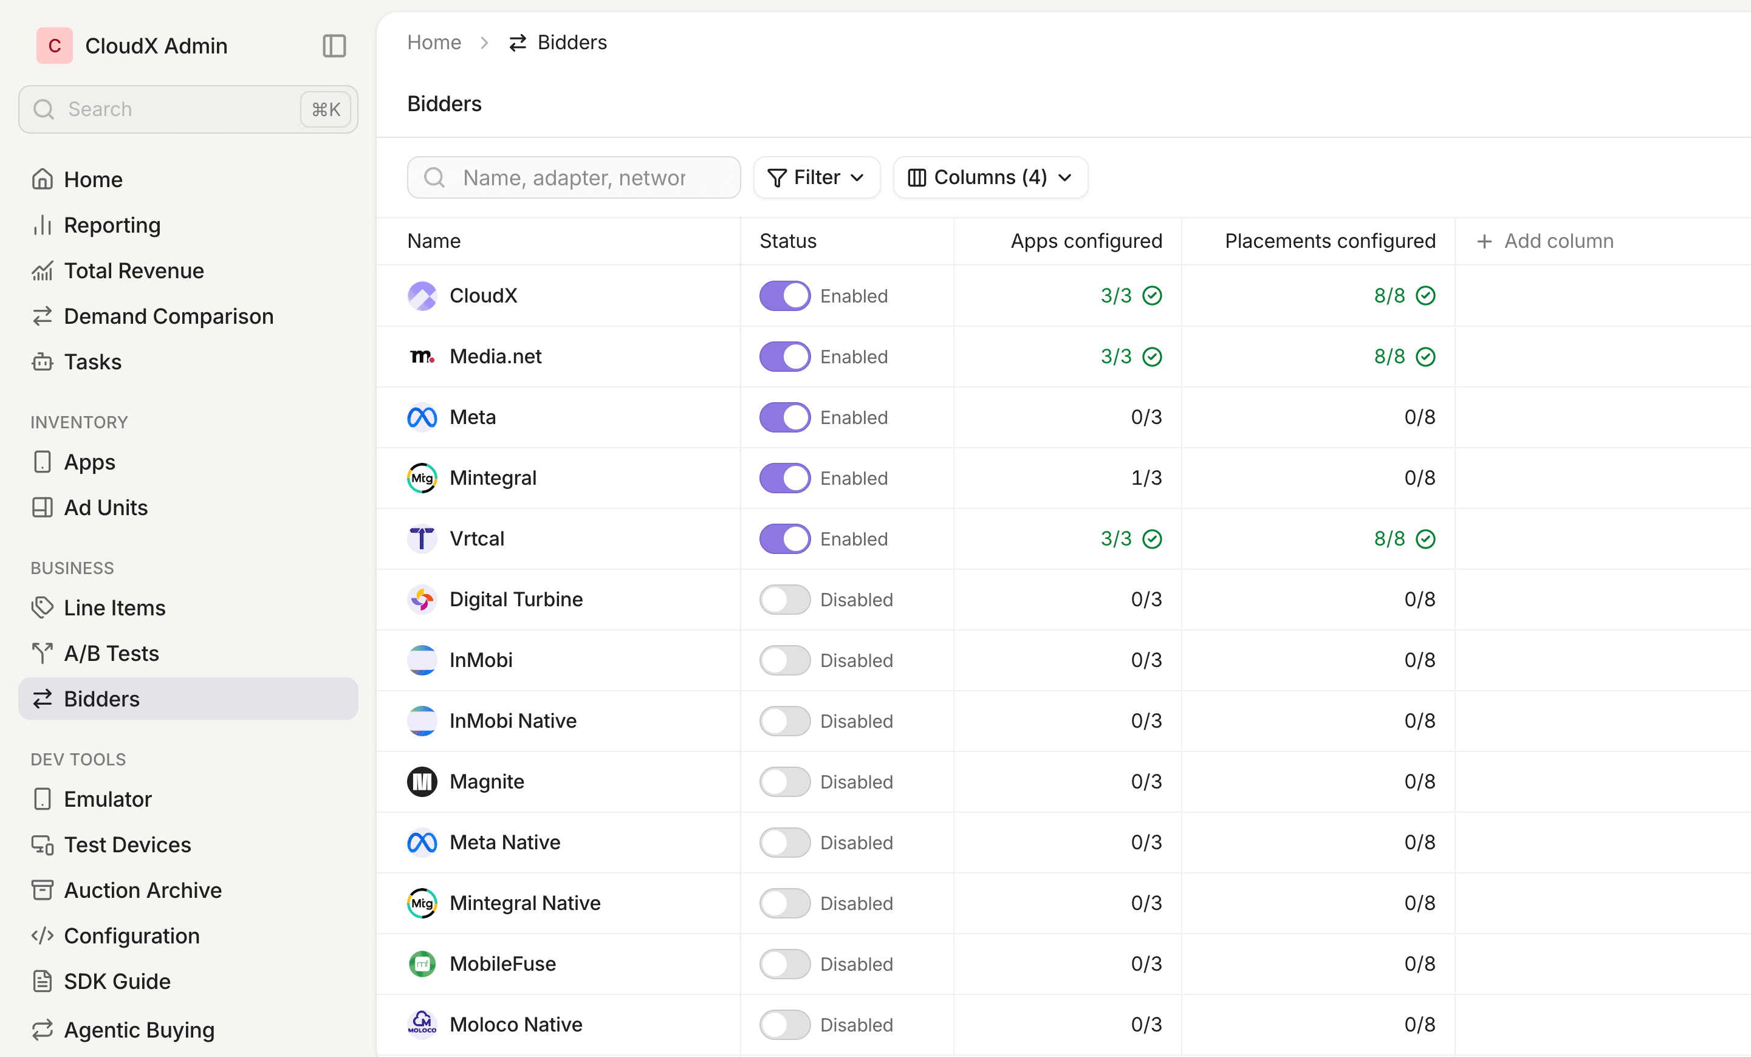Image resolution: width=1751 pixels, height=1057 pixels.
Task: Turn on the Magnite bidder toggle
Action: (x=784, y=781)
